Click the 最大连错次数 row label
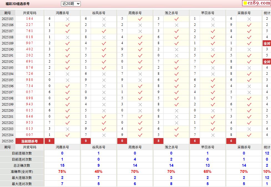This screenshot has height=187, width=271. point(22,178)
